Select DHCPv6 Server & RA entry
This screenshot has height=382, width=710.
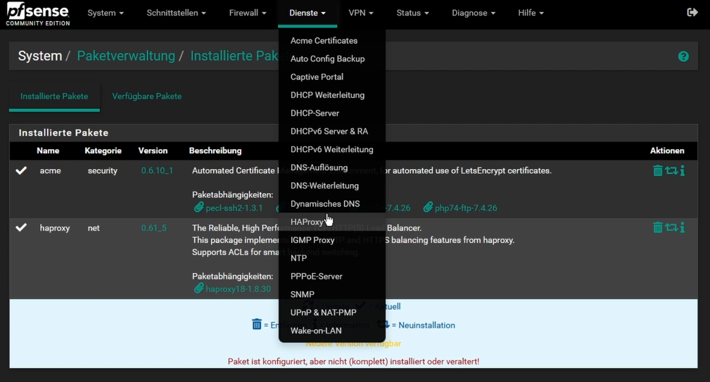pos(332,132)
